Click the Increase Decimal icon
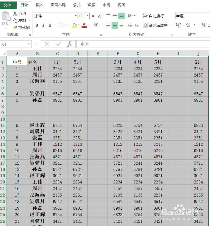This screenshot has height=226, width=210. tap(203, 25)
